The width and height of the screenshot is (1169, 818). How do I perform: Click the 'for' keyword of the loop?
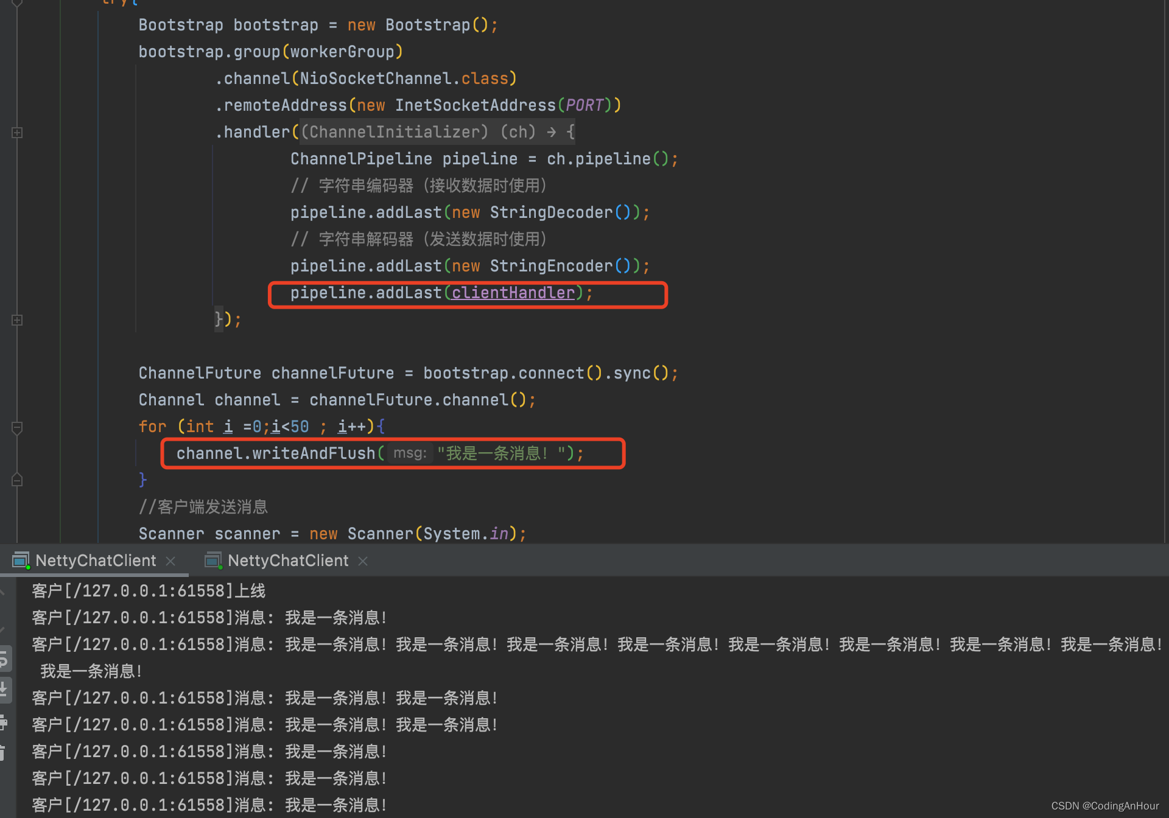(x=152, y=427)
